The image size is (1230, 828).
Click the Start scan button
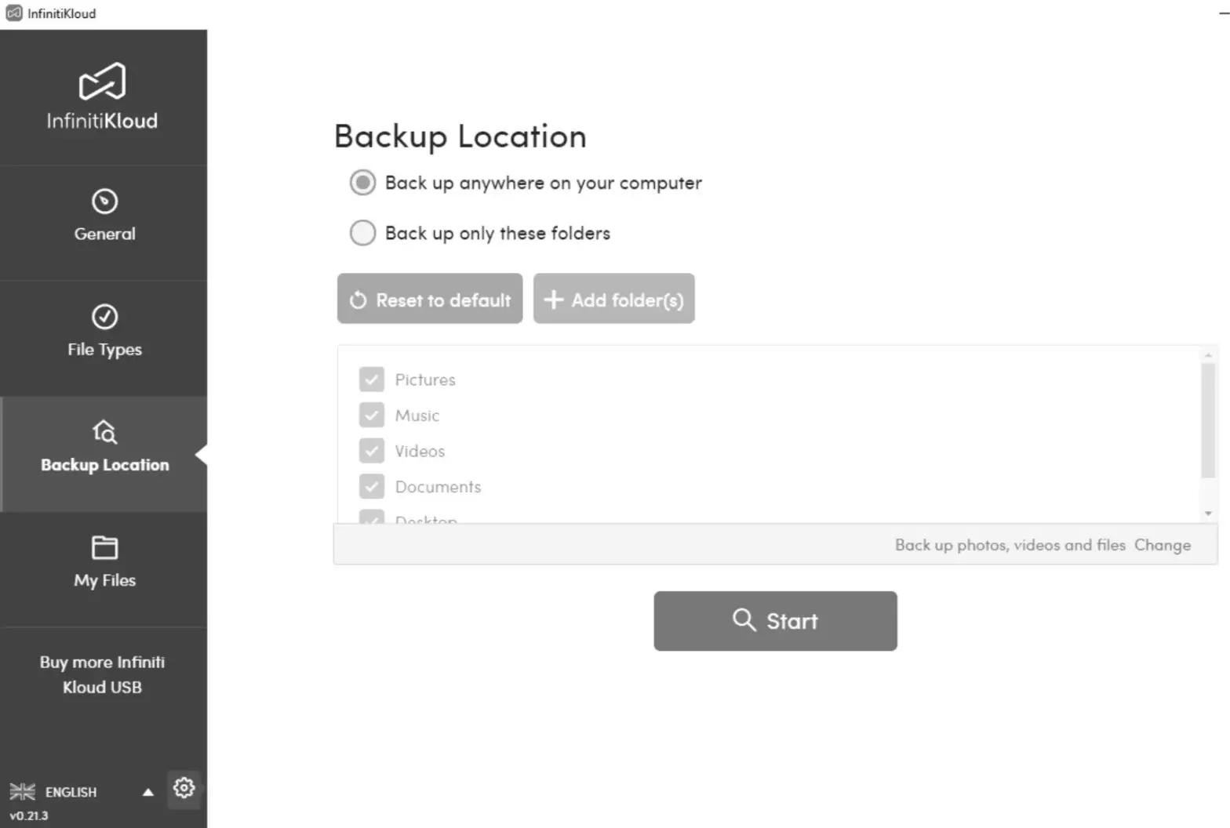[x=775, y=621]
